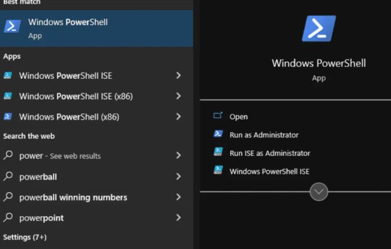The height and width of the screenshot is (249, 391).
Task: Click the Windows PowerShell (x86) app icon
Action: pyautogui.click(x=8, y=116)
